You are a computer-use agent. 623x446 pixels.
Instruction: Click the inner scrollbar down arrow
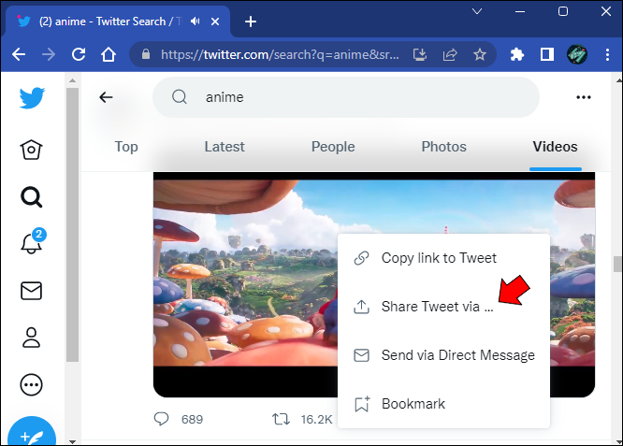pyautogui.click(x=72, y=441)
